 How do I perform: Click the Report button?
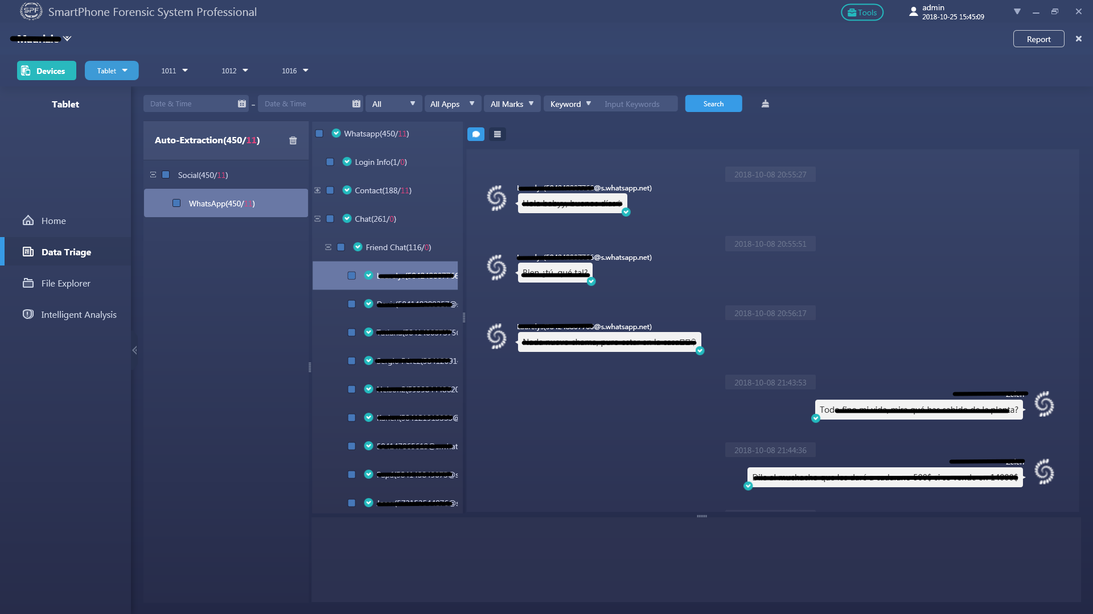point(1038,39)
